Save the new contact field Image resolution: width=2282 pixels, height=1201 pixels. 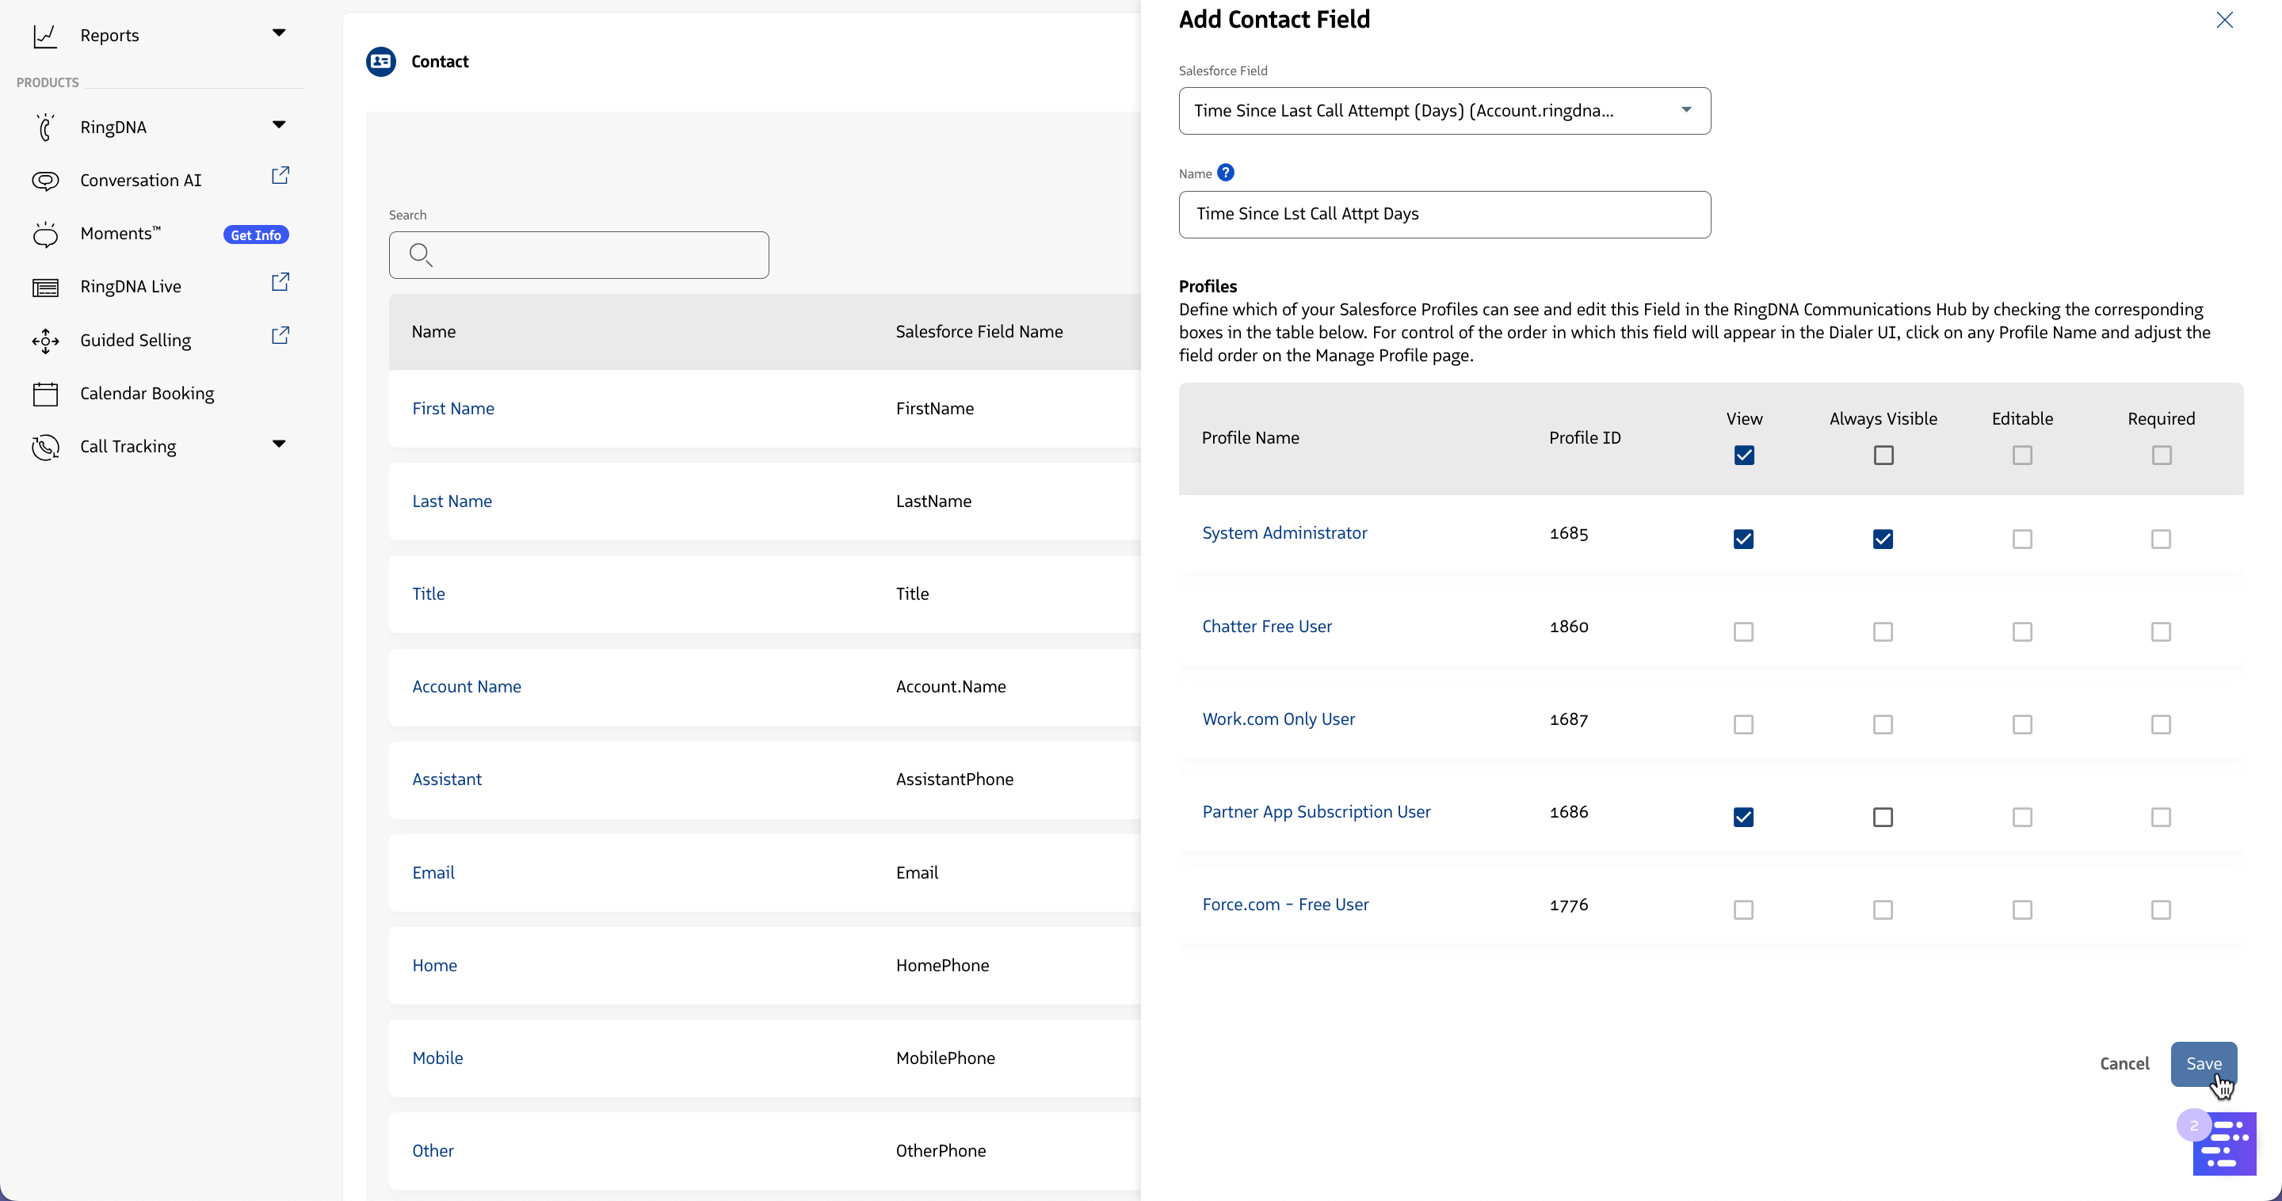tap(2204, 1064)
